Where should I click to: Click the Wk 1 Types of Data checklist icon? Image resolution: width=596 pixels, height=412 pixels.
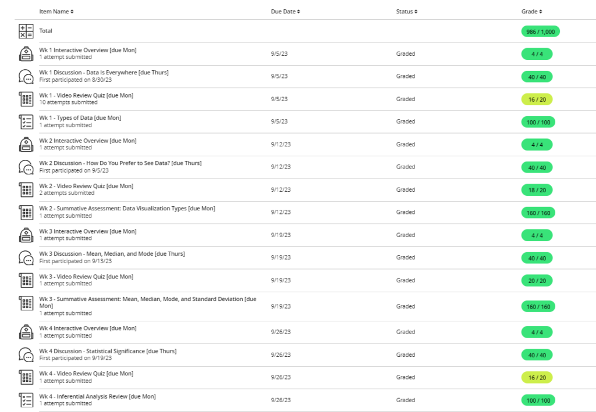point(26,122)
